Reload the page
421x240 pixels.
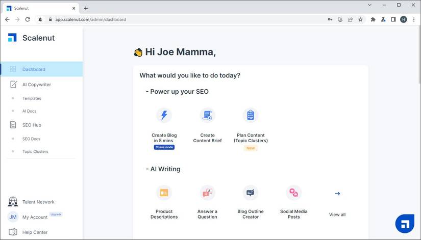(28, 19)
